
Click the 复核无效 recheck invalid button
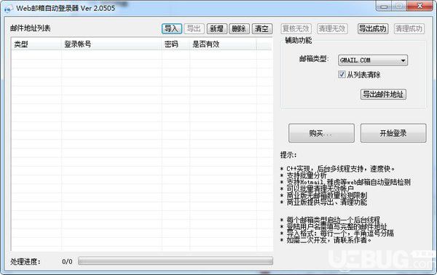pos(296,28)
